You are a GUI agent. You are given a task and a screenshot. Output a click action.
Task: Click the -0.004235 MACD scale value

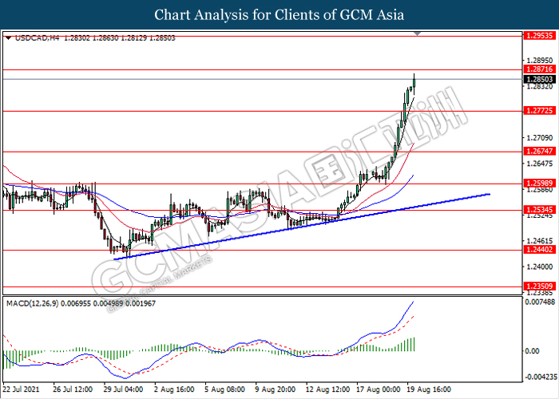pos(541,377)
